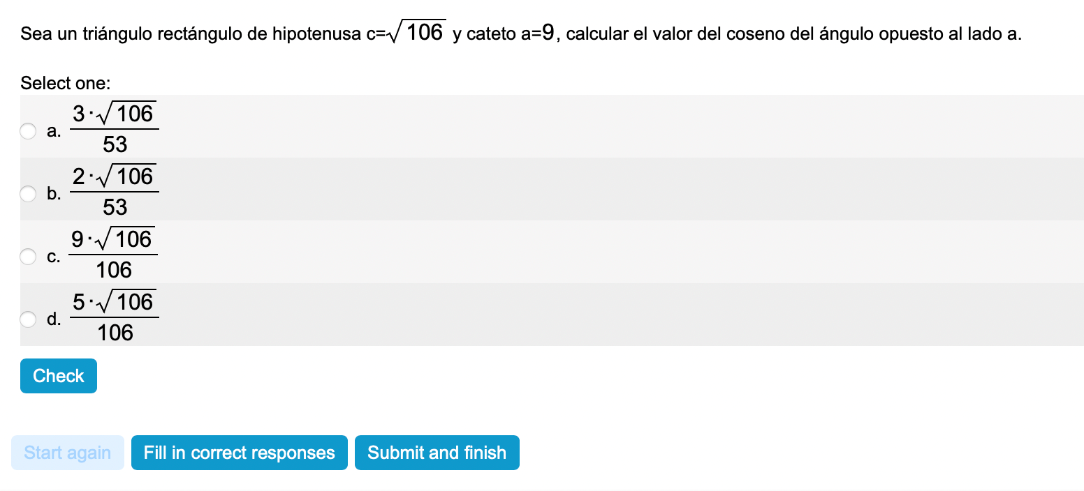Viewport: 1084px width, 491px height.
Task: Click the "d." answer label
Action: [54, 319]
